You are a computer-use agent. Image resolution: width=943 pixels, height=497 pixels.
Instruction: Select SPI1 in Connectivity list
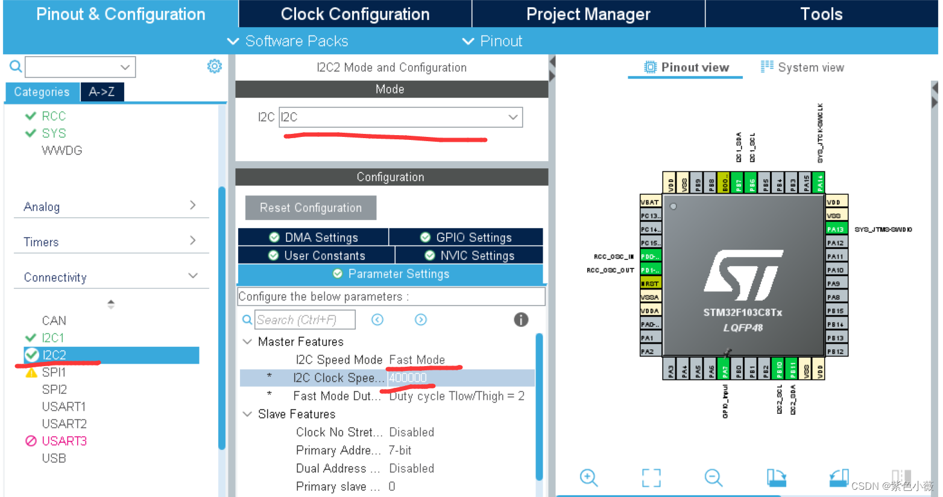pos(54,372)
